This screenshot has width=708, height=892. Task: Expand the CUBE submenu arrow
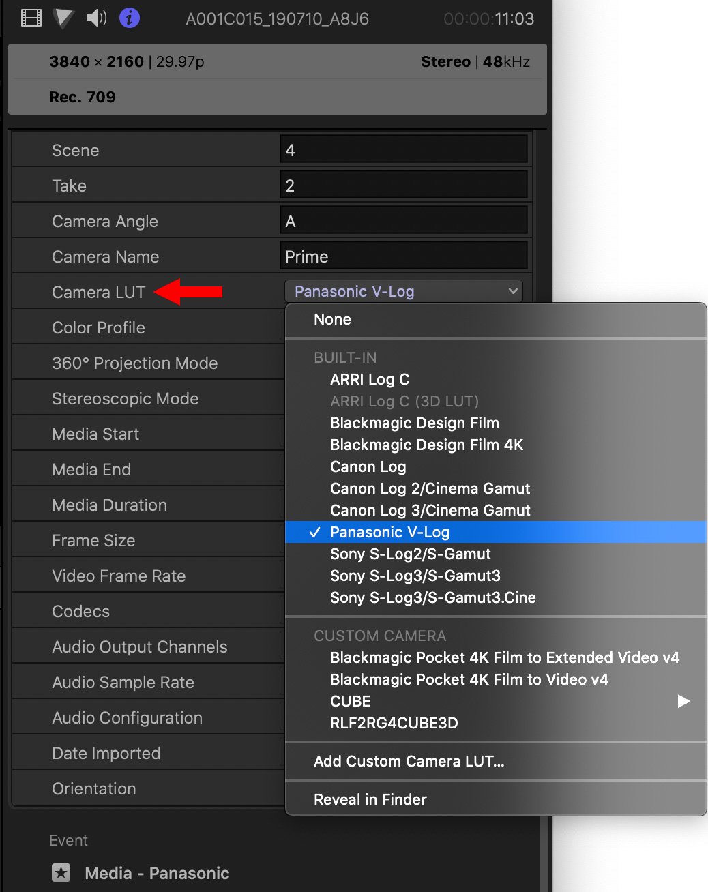click(683, 701)
